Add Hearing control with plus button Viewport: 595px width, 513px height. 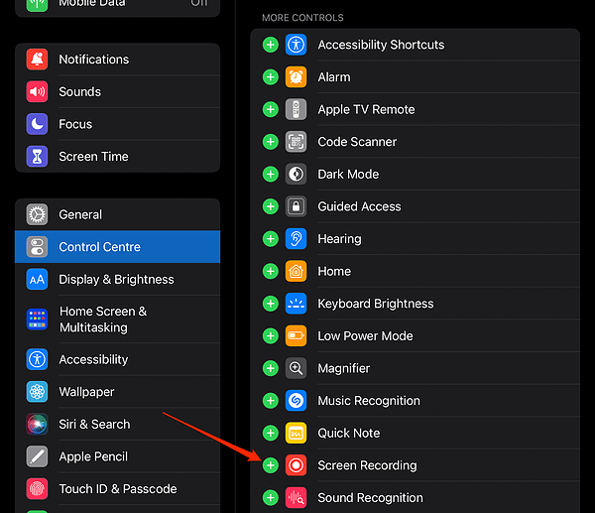pyautogui.click(x=270, y=239)
